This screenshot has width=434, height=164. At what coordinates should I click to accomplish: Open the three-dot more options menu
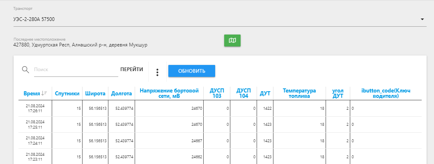(157, 72)
